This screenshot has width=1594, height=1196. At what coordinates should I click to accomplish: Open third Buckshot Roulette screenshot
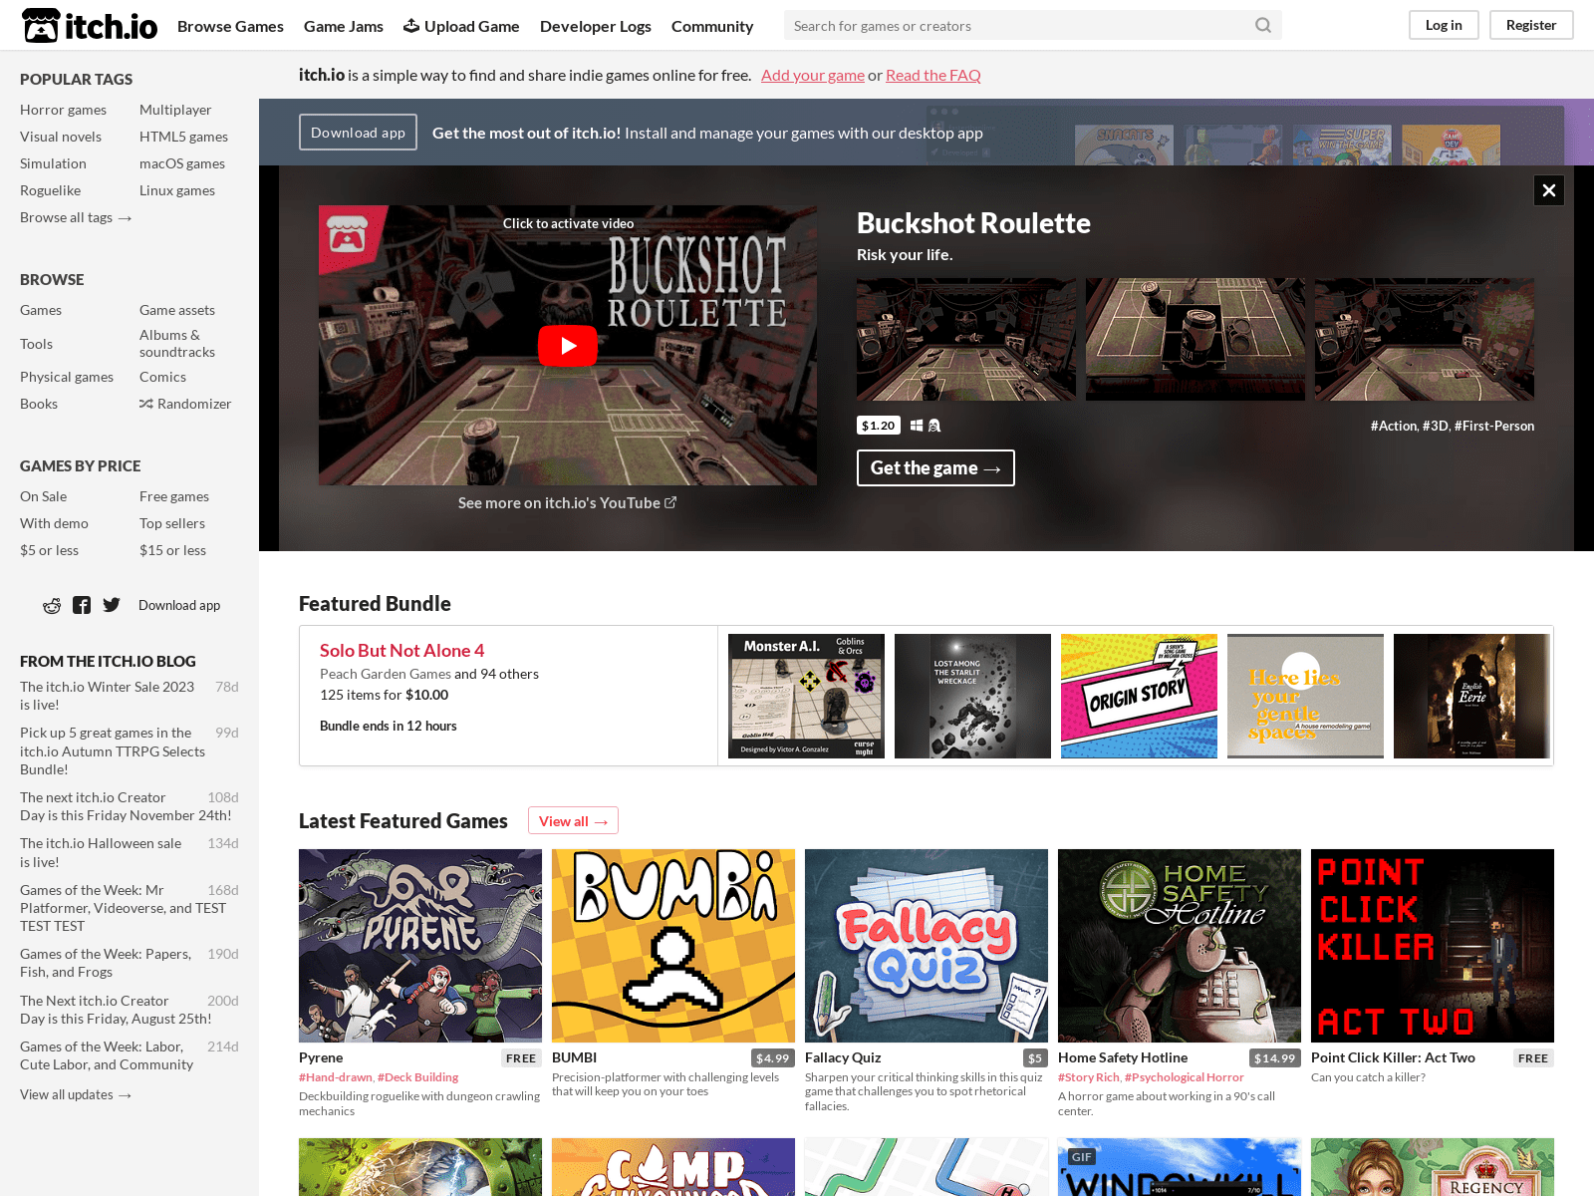point(1425,339)
